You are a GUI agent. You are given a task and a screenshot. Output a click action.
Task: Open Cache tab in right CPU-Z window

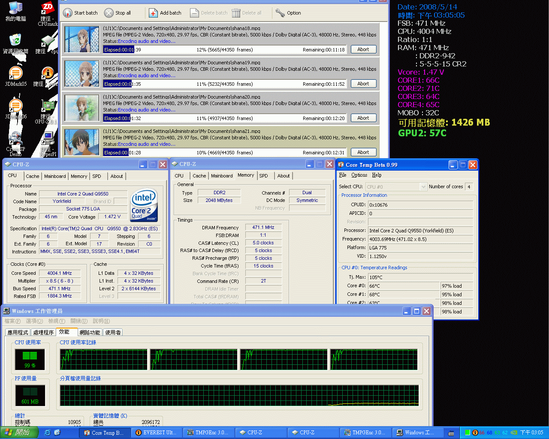(199, 176)
